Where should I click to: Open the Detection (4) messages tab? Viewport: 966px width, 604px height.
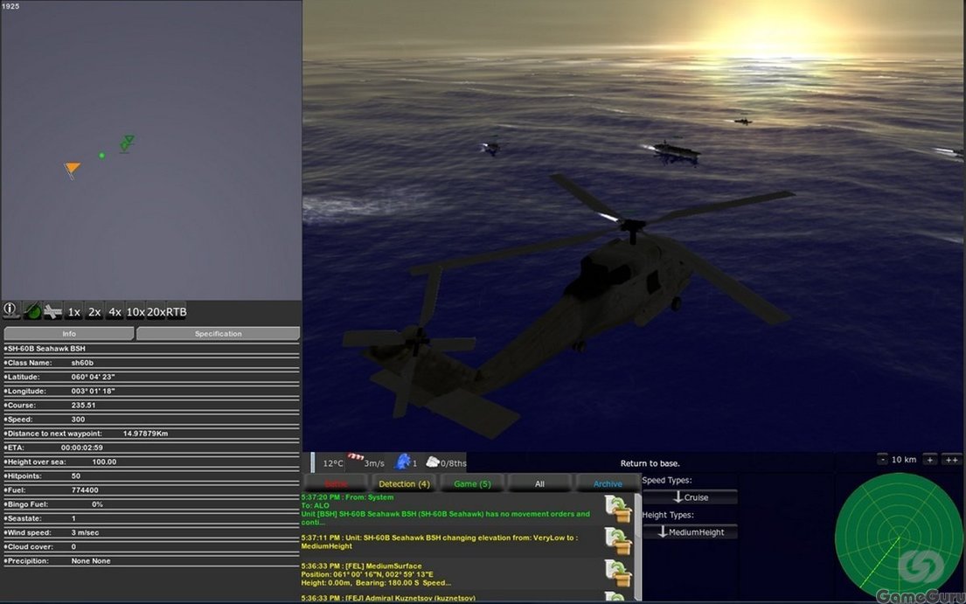click(x=404, y=484)
